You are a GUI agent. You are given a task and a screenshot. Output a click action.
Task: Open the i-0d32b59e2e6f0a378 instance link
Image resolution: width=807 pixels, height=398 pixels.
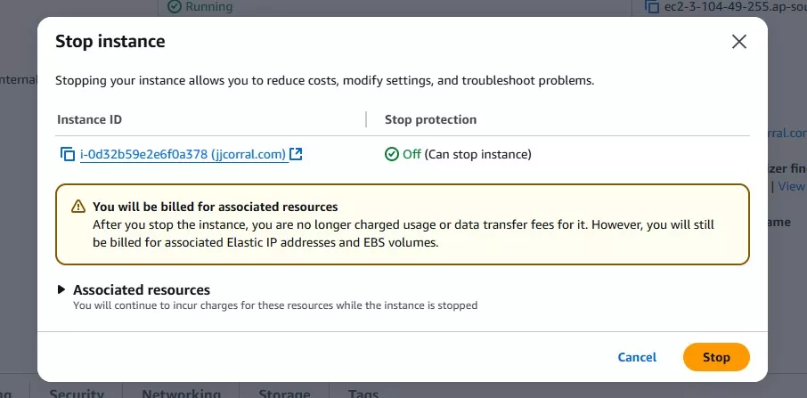183,154
